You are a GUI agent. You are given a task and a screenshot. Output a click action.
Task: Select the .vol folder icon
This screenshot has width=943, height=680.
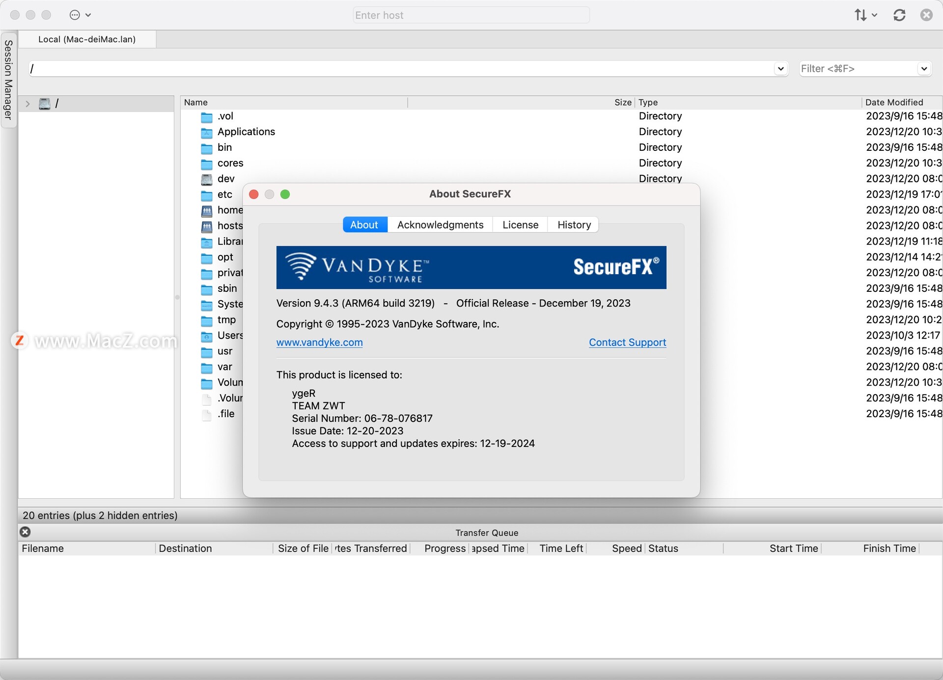(x=207, y=117)
